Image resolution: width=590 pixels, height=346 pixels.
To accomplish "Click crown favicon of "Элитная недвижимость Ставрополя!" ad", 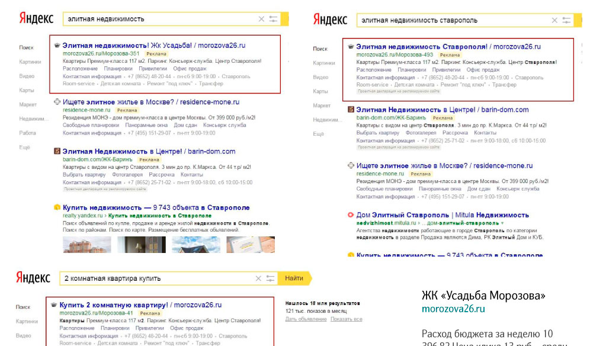I will tap(351, 47).
